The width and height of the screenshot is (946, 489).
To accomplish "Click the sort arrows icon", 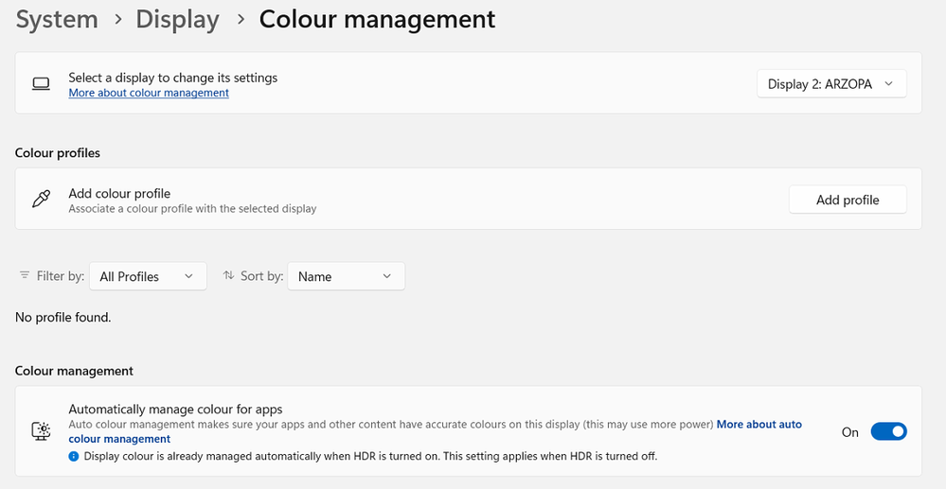I will click(x=228, y=276).
